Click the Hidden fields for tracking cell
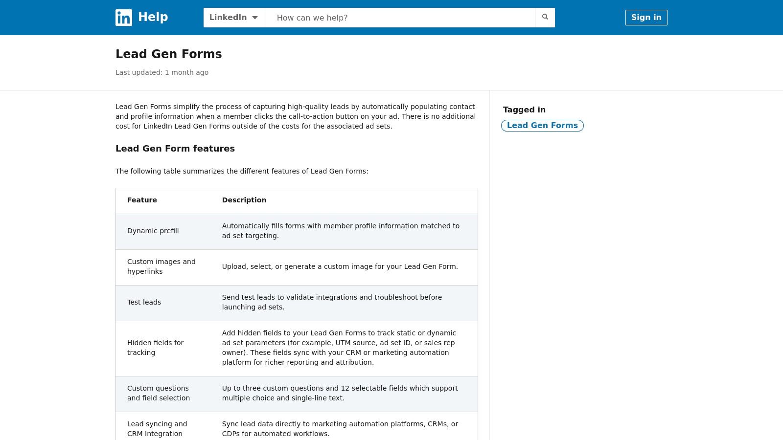 156,348
